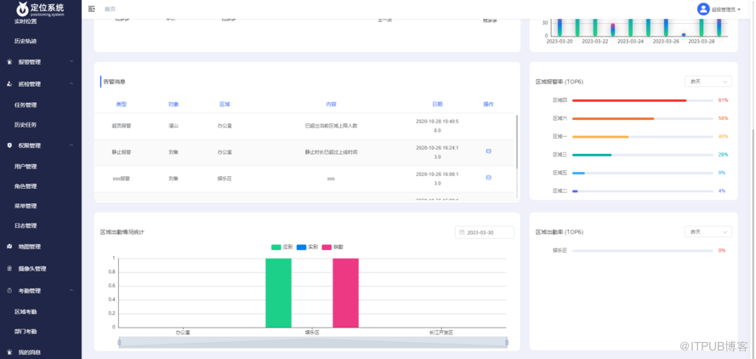Open 用户管理 in the sidebar
The width and height of the screenshot is (756, 359).
pyautogui.click(x=26, y=167)
